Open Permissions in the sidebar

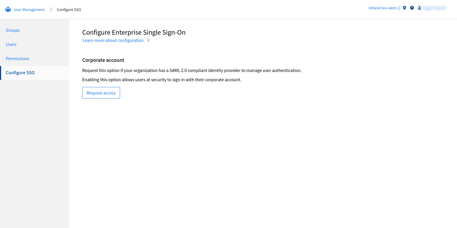click(17, 59)
